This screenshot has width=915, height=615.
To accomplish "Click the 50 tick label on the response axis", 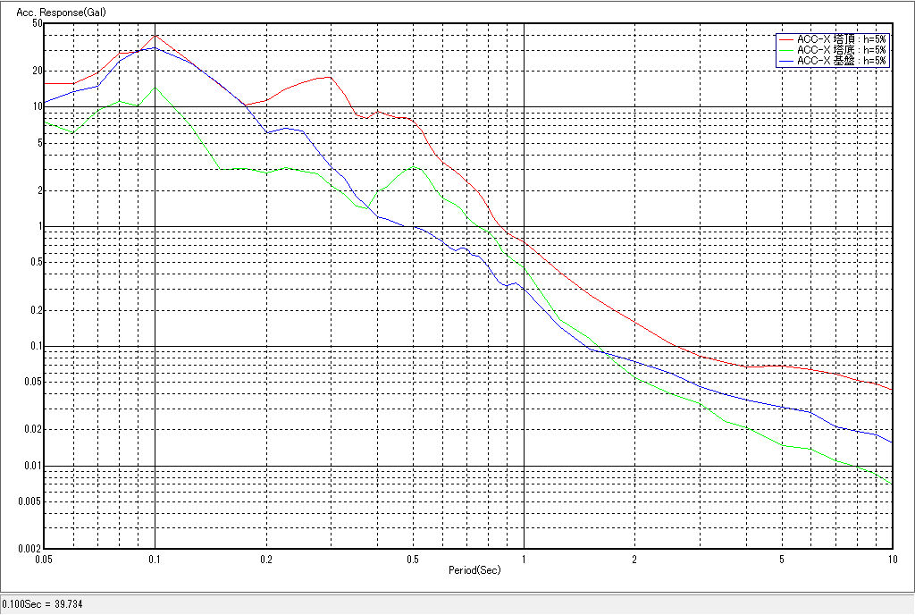I will (x=37, y=23).
